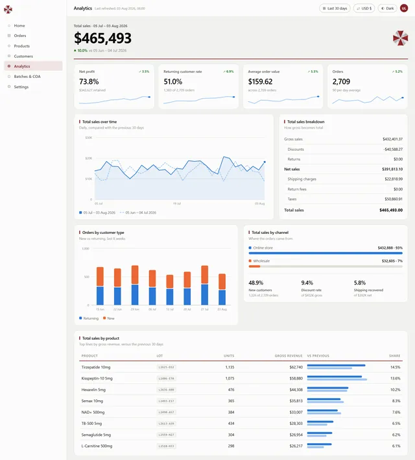The height and width of the screenshot is (460, 415).
Task: Click the Wholesale progress bar
Action: pyautogui.click(x=326, y=266)
